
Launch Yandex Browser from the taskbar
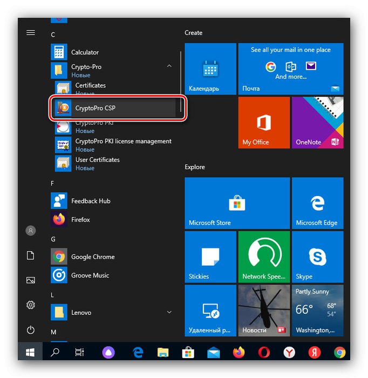click(x=289, y=352)
